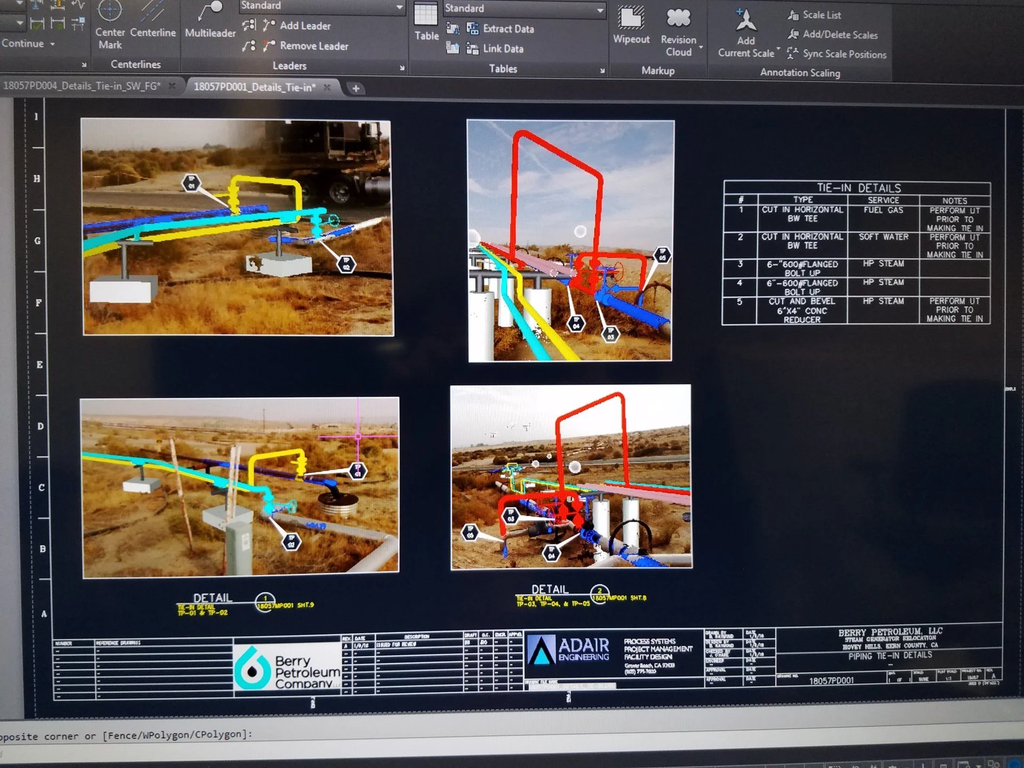Image resolution: width=1024 pixels, height=768 pixels.
Task: Click Add/Delete Scales
Action: pyautogui.click(x=833, y=35)
